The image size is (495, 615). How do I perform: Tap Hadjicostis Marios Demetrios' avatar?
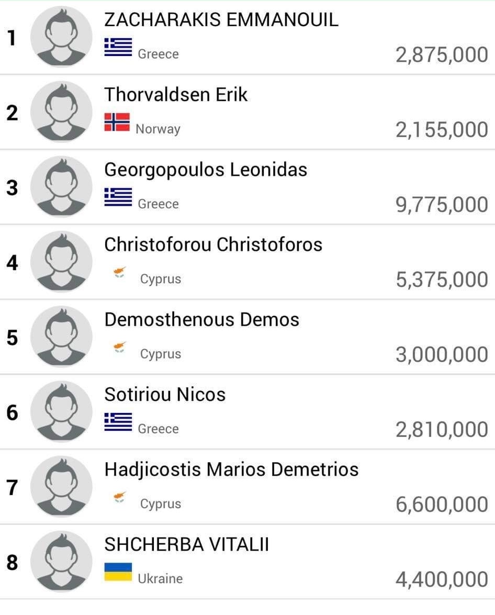click(62, 486)
